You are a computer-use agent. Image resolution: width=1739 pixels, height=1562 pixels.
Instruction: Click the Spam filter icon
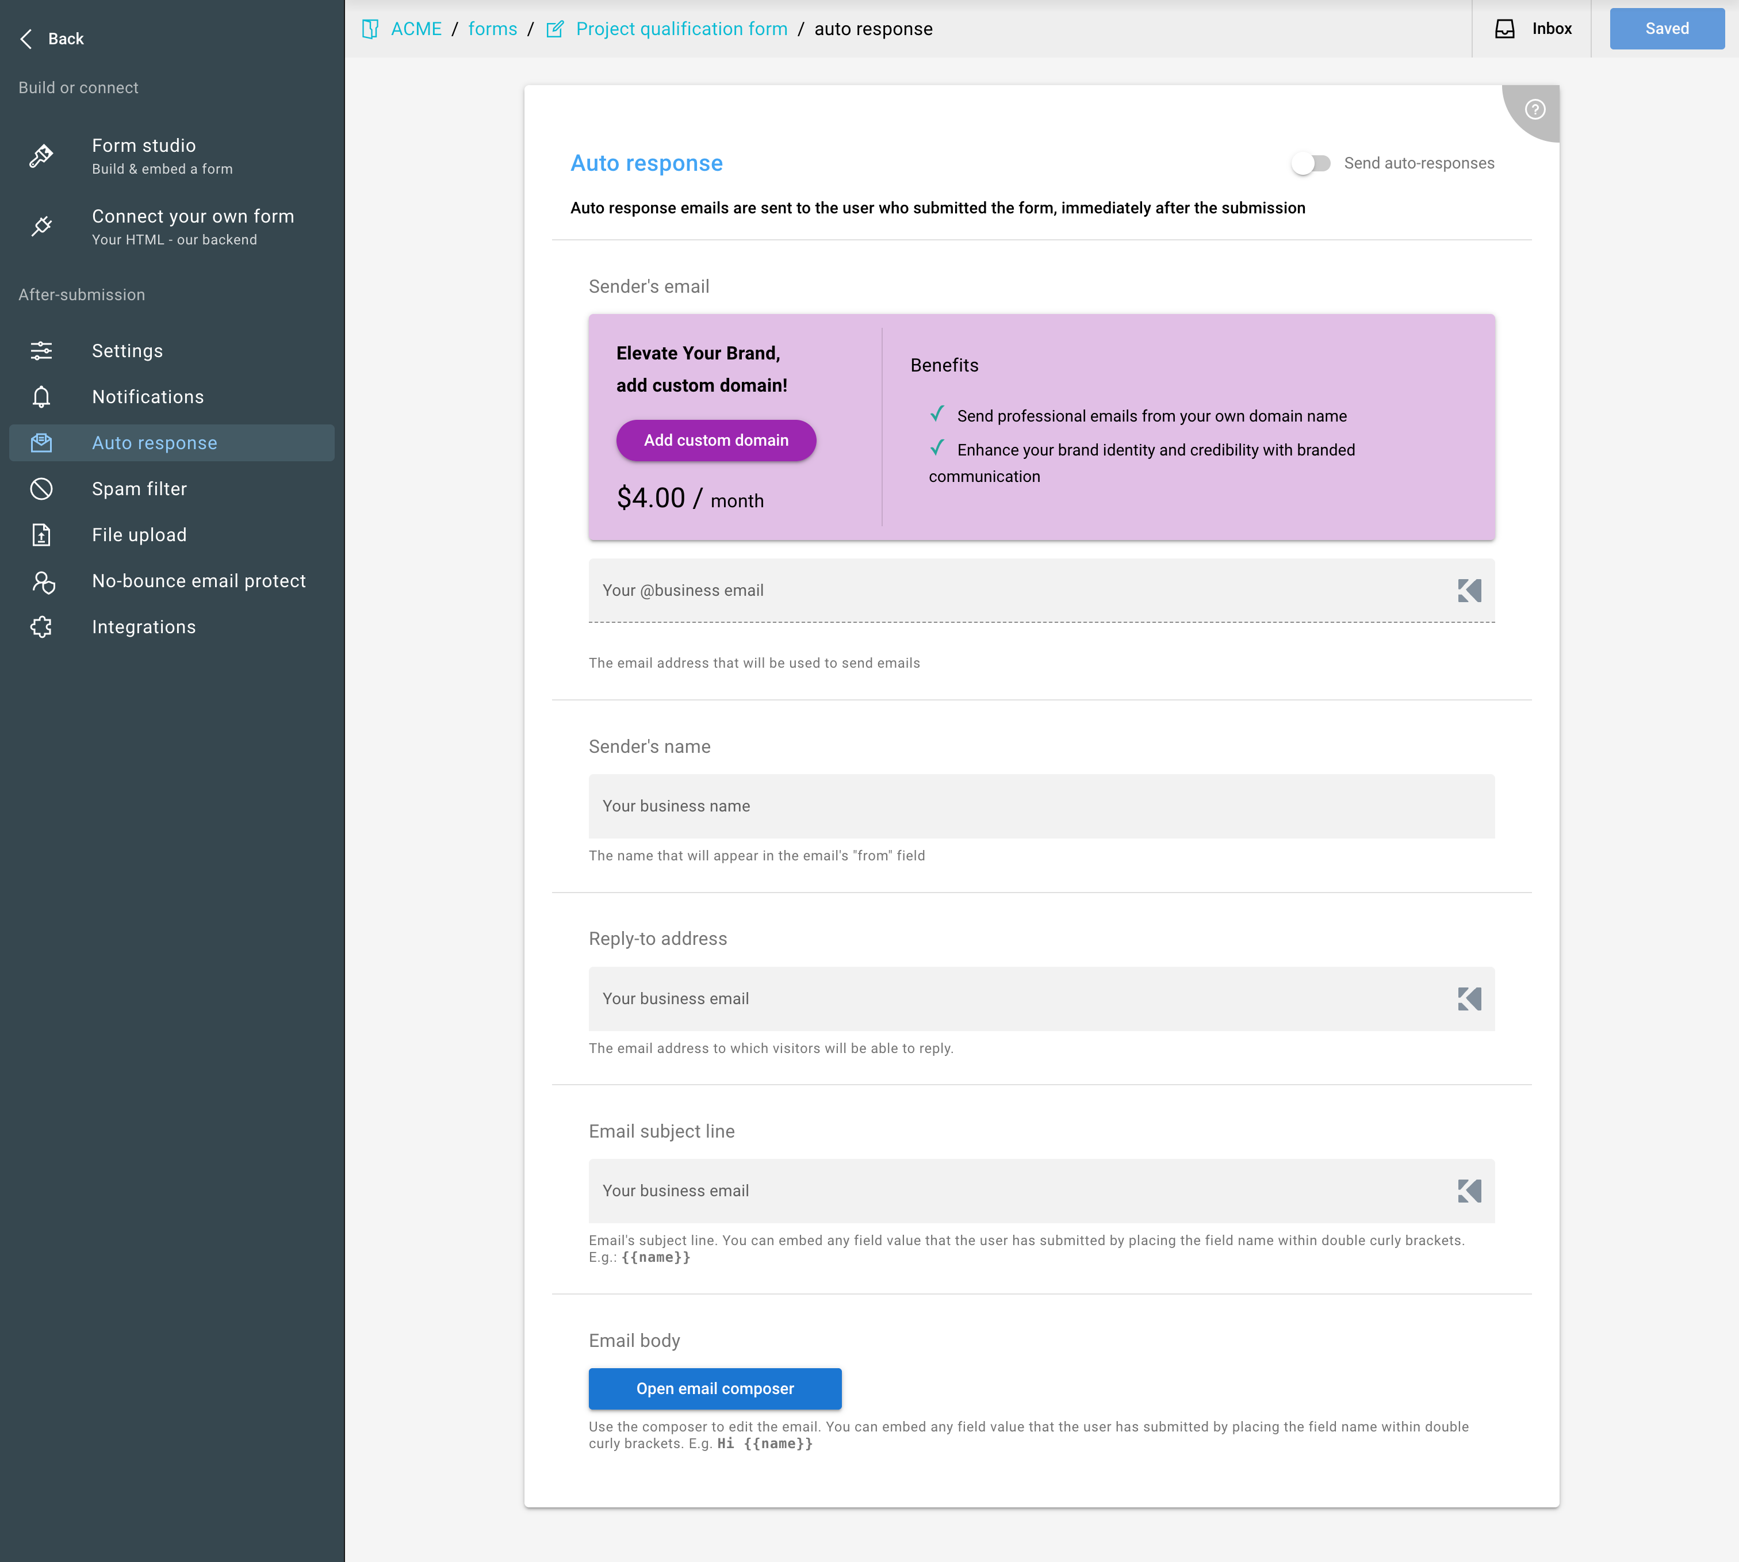(41, 488)
